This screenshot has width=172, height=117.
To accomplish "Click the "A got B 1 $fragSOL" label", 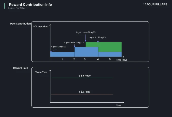I will (x=98, y=37).
